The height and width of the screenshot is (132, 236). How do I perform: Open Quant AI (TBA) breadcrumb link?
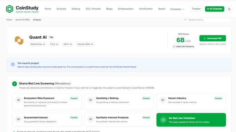[23, 20]
